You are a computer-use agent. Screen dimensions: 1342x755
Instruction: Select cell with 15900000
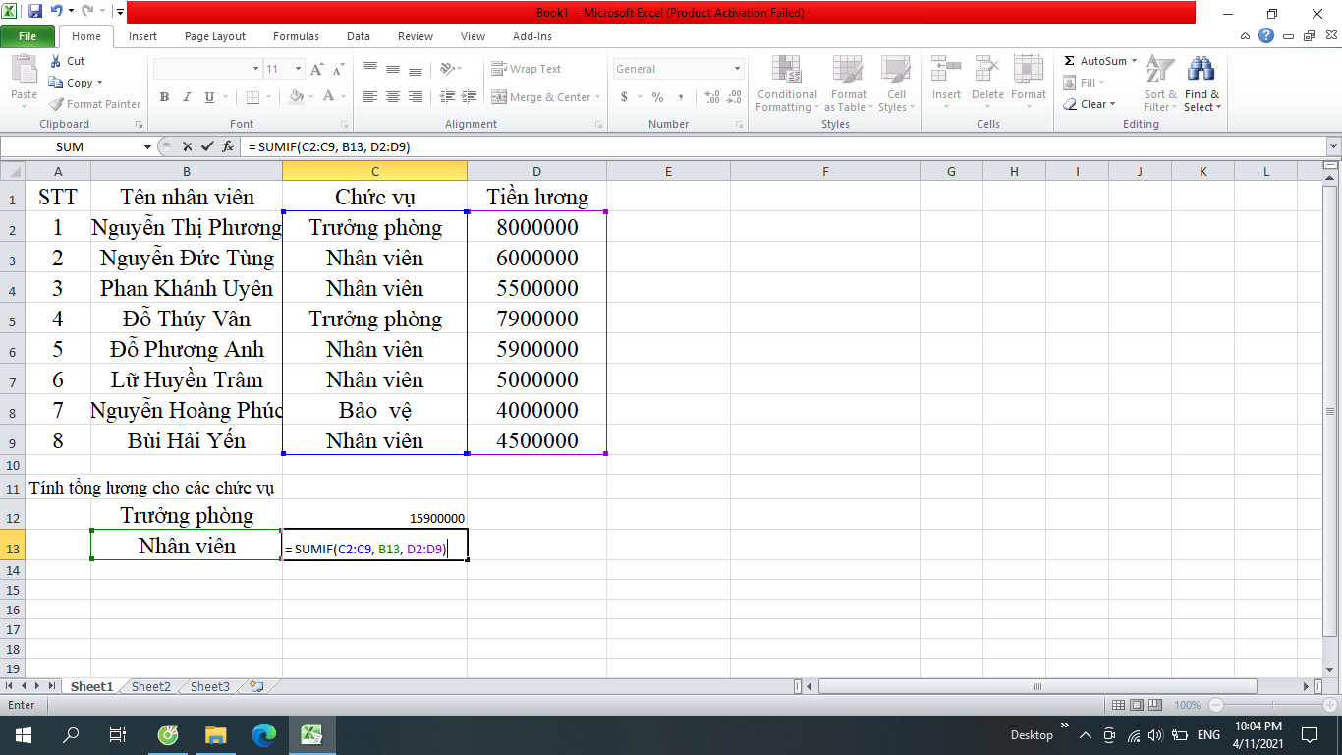[374, 515]
